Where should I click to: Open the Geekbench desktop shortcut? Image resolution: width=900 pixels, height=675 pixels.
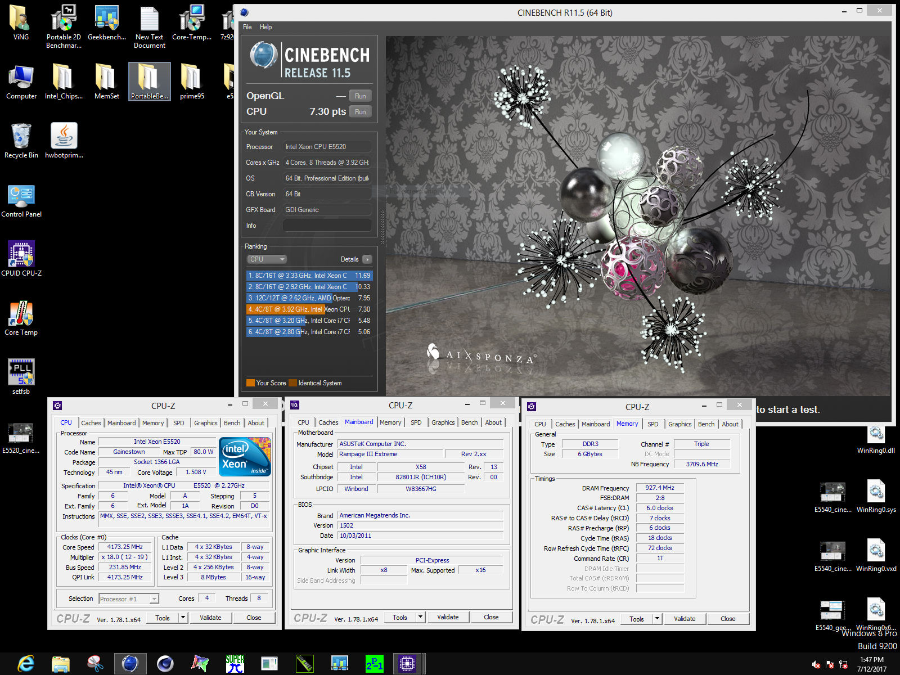(x=107, y=24)
